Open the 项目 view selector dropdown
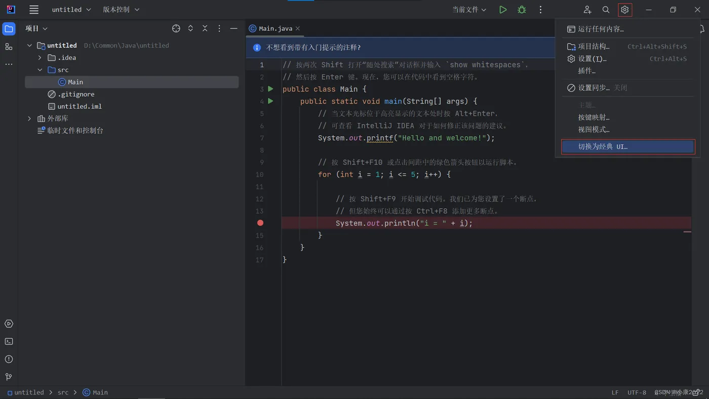This screenshot has height=399, width=709. [x=36, y=29]
